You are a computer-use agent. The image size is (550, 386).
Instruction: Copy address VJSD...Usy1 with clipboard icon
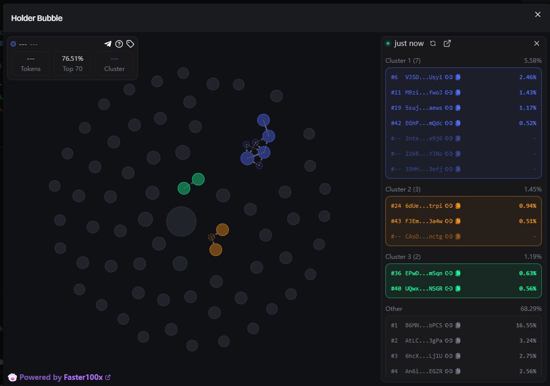pyautogui.click(x=458, y=78)
